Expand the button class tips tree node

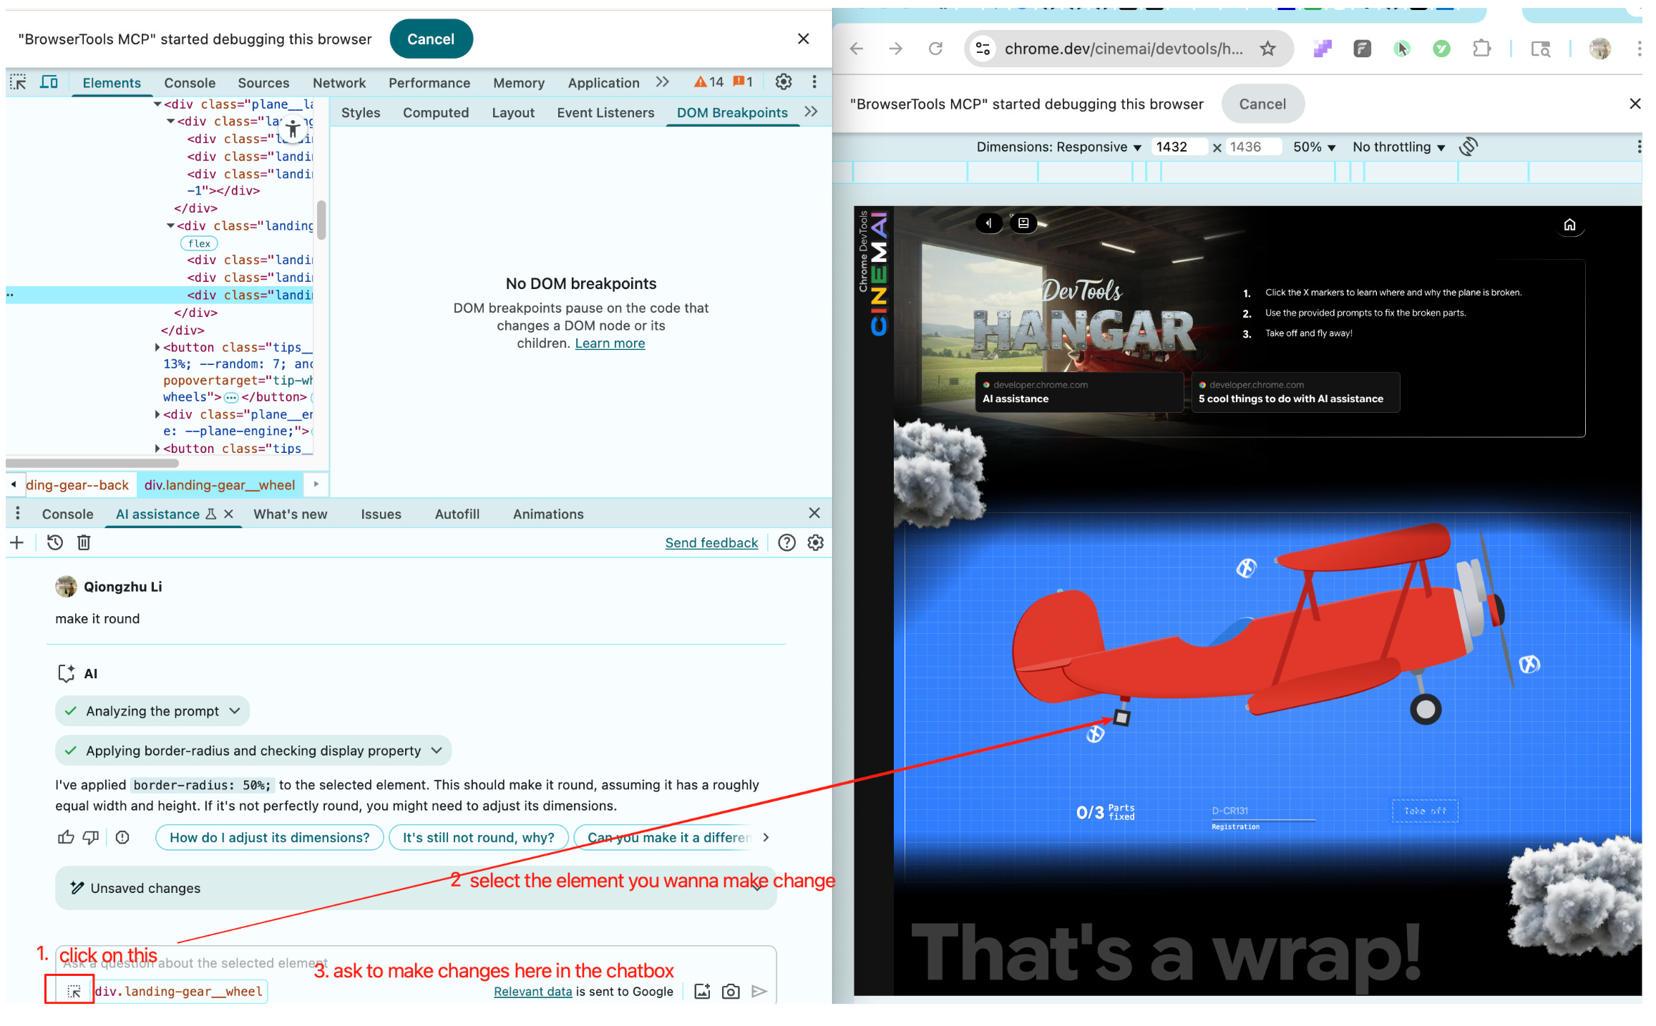[157, 348]
